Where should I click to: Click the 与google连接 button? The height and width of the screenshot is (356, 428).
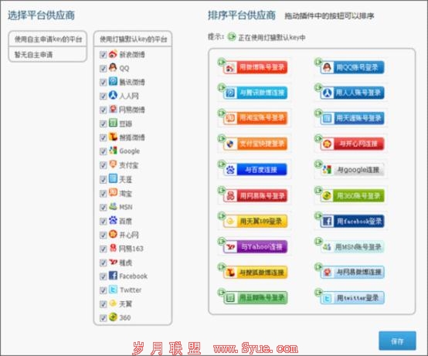point(352,170)
